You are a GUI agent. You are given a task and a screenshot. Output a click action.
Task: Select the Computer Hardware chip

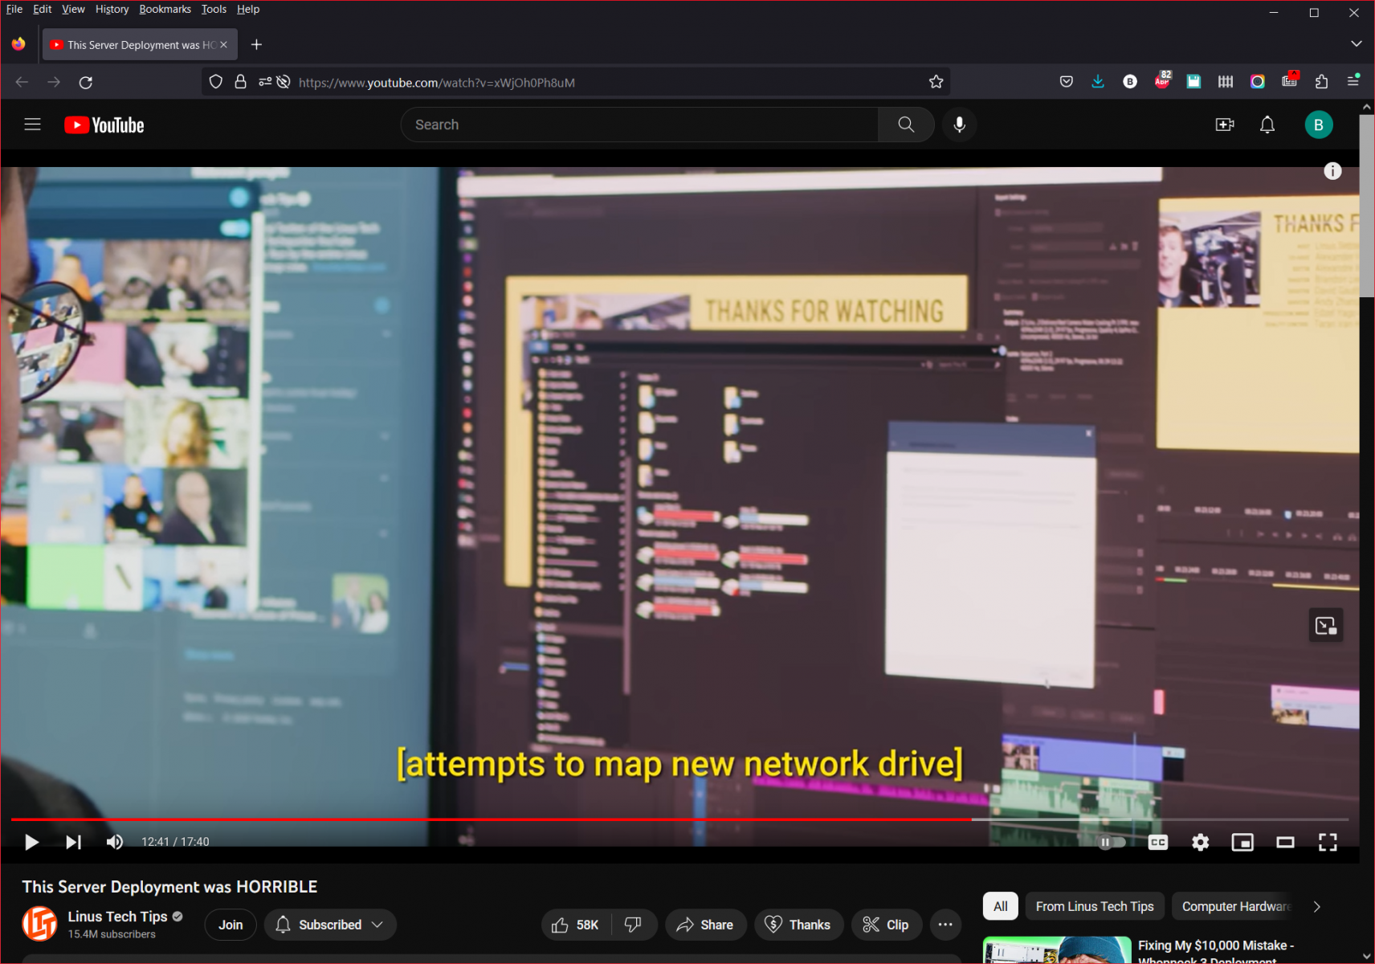pyautogui.click(x=1234, y=906)
